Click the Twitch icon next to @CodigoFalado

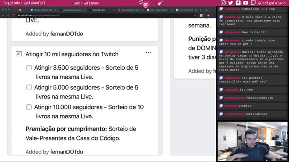253,3
